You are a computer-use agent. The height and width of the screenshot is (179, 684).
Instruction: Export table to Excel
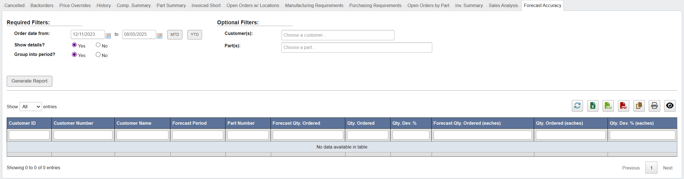pos(593,106)
